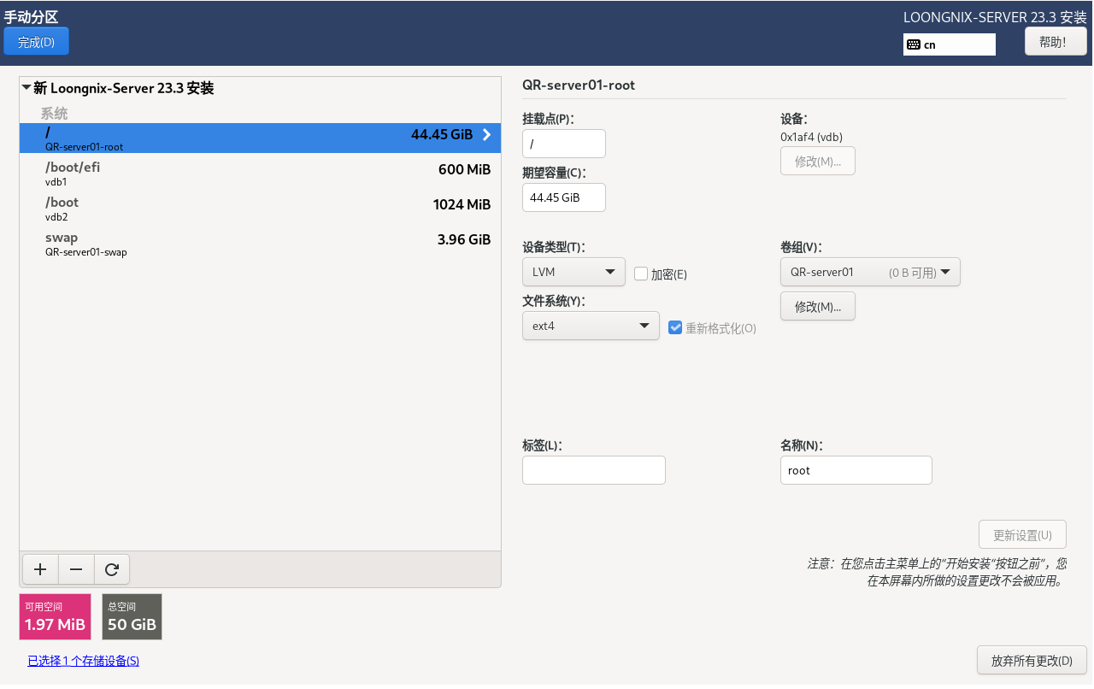This screenshot has height=689, width=1094.
Task: Enable the 加密(E) encrypt checkbox
Action: [641, 274]
